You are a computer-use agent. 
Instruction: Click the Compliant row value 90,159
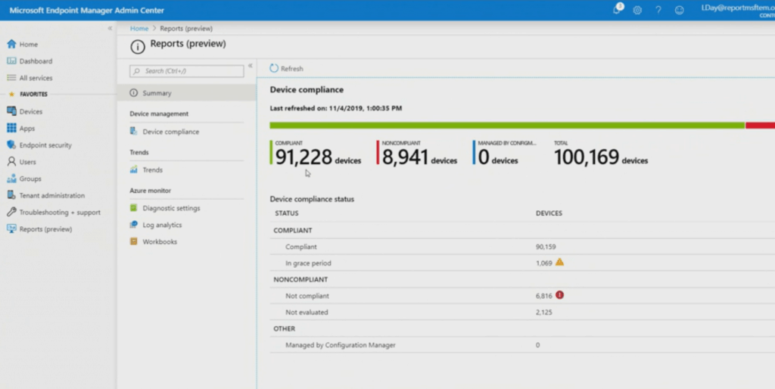546,246
